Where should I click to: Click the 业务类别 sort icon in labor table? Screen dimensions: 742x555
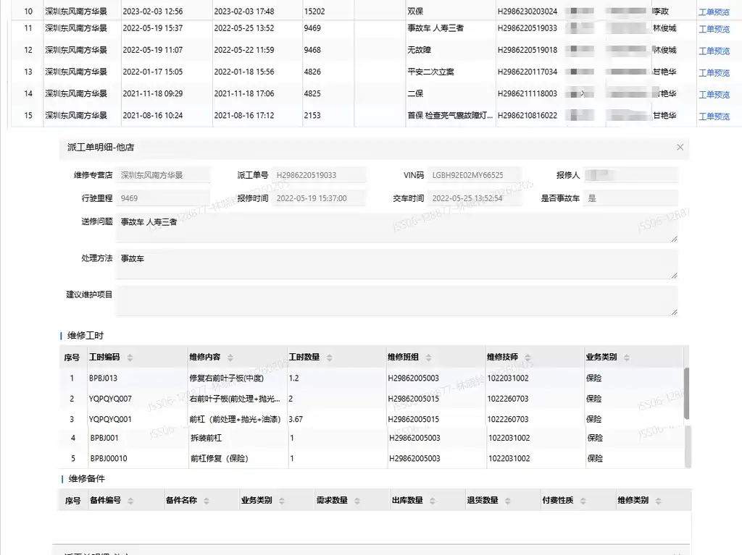[x=626, y=357]
